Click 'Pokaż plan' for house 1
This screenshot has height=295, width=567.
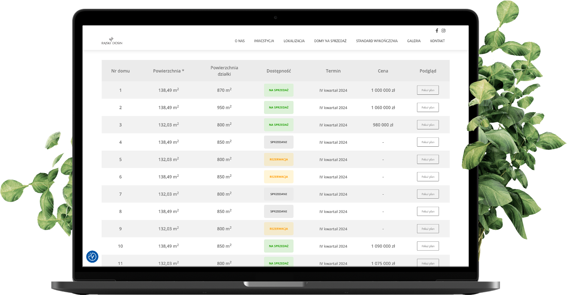click(428, 90)
